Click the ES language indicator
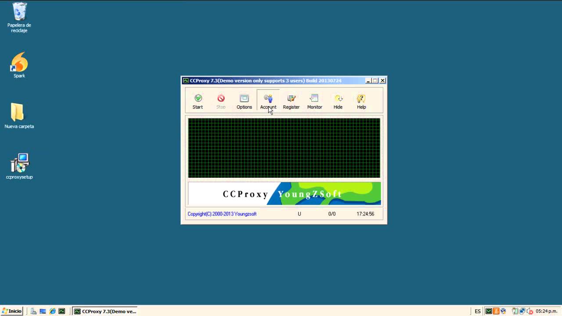This screenshot has height=316, width=562. point(478,311)
